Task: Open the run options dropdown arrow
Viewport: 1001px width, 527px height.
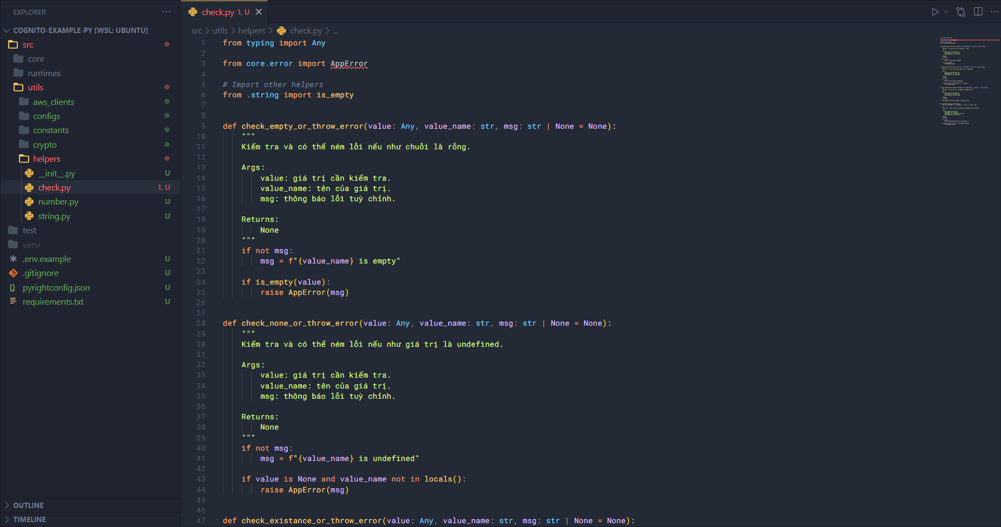Action: pyautogui.click(x=946, y=12)
